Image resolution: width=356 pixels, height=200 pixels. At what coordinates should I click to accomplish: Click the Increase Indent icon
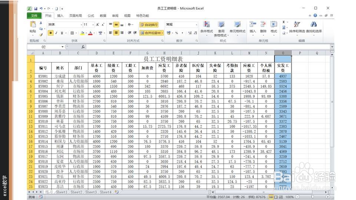135,33
